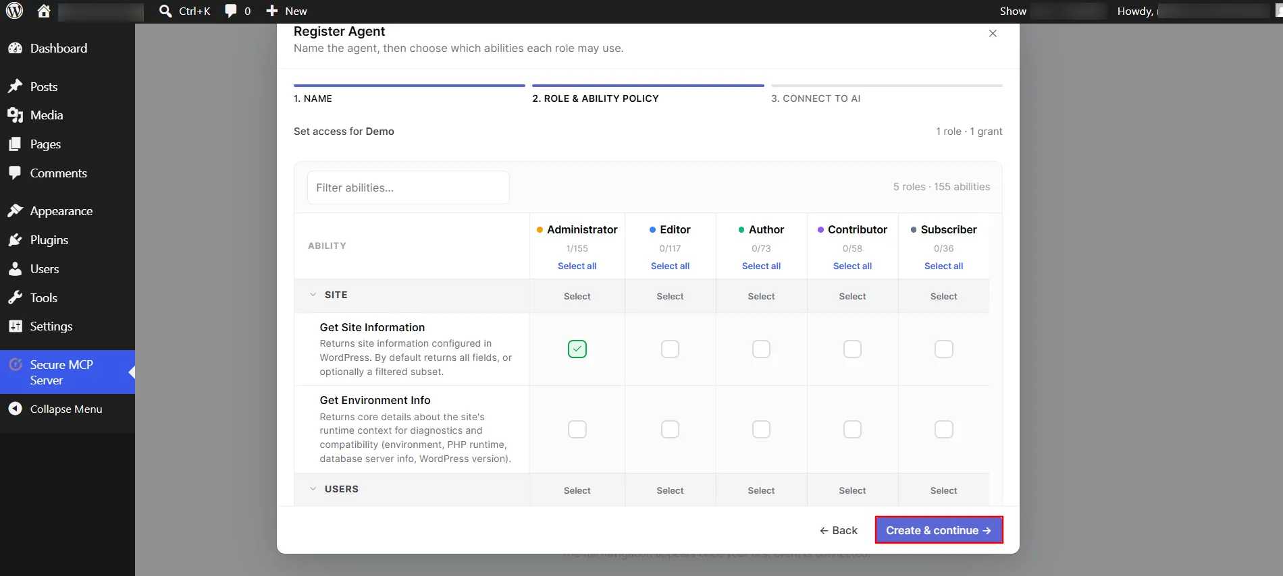This screenshot has width=1283, height=576.
Task: Select USERS group for Contributor
Action: [x=852, y=490]
